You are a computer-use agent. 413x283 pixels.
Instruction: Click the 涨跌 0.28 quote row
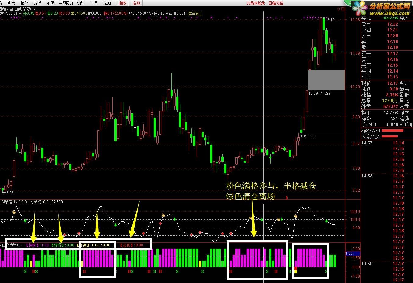pyautogui.click(x=380, y=89)
